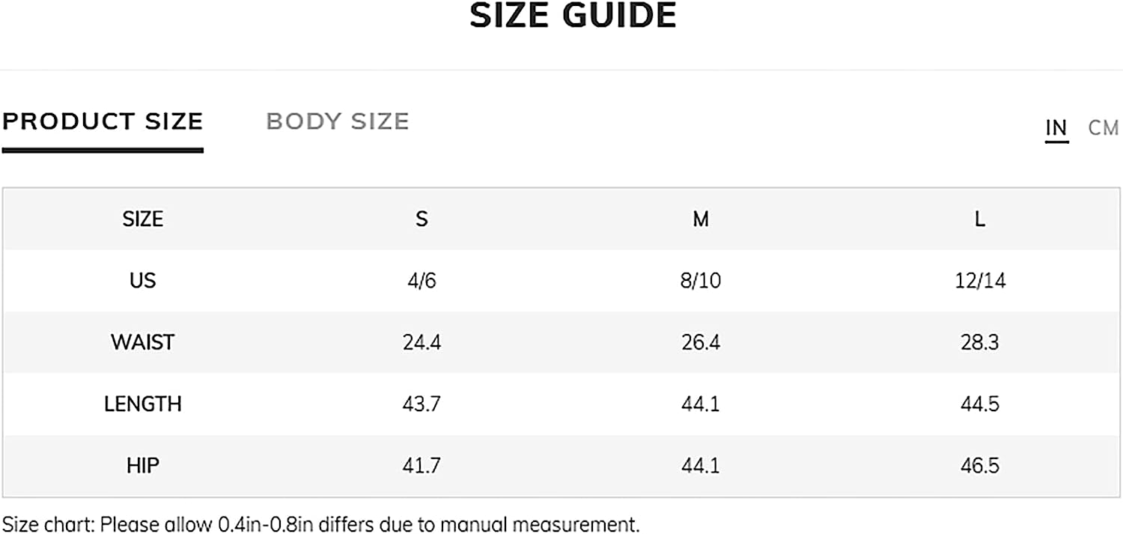Click the WAIST row label
Image resolution: width=1123 pixels, height=534 pixels.
coord(143,342)
